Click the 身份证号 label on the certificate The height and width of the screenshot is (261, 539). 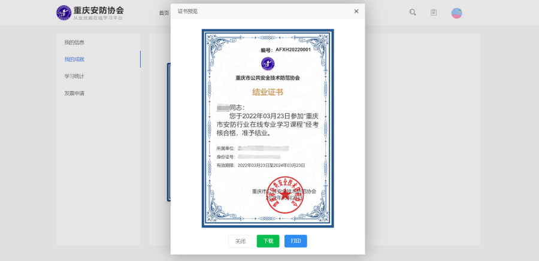point(226,157)
